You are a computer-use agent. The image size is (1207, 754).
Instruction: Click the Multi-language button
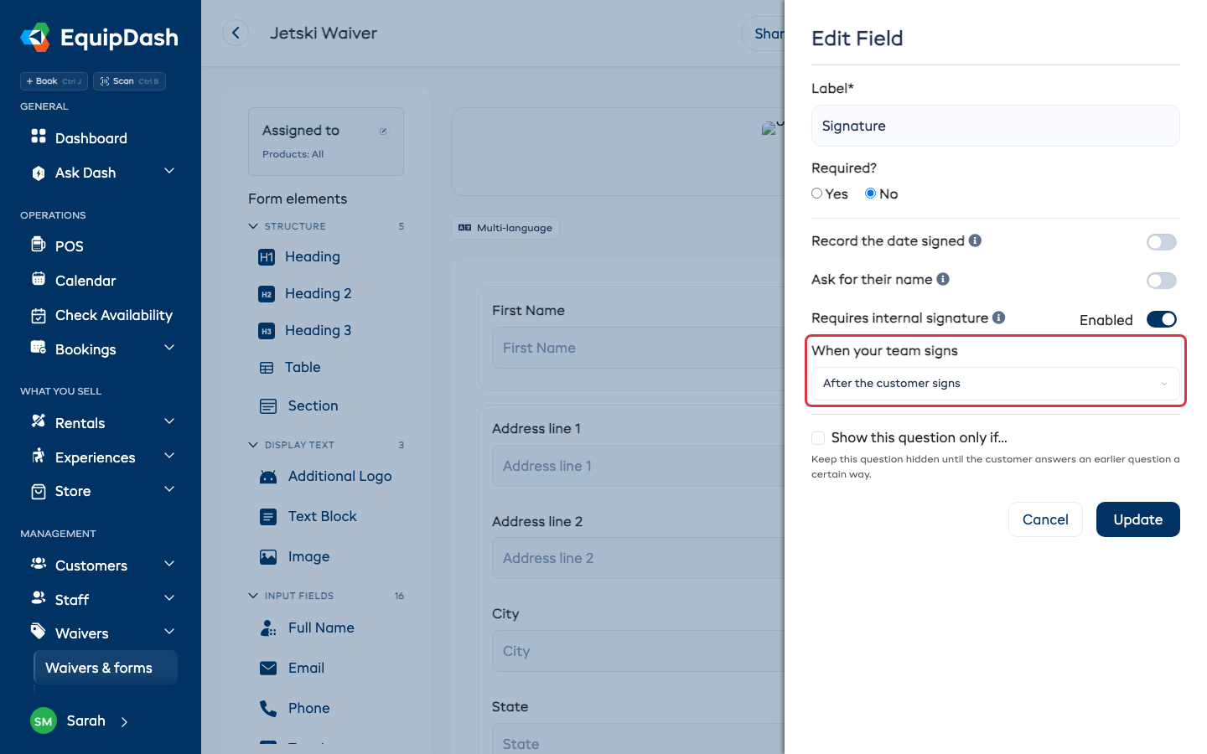point(505,228)
